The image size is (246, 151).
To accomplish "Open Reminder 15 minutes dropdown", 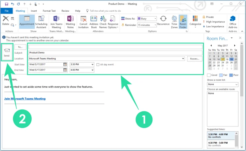I will tap(155, 25).
